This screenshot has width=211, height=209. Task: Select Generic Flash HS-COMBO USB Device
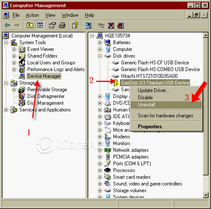coord(161,69)
